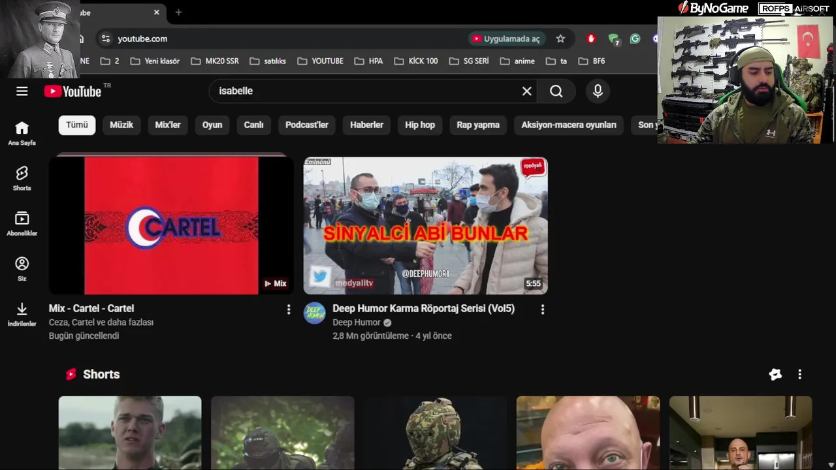The width and height of the screenshot is (836, 470).
Task: Click the Shorts shelf customize icon
Action: [775, 374]
